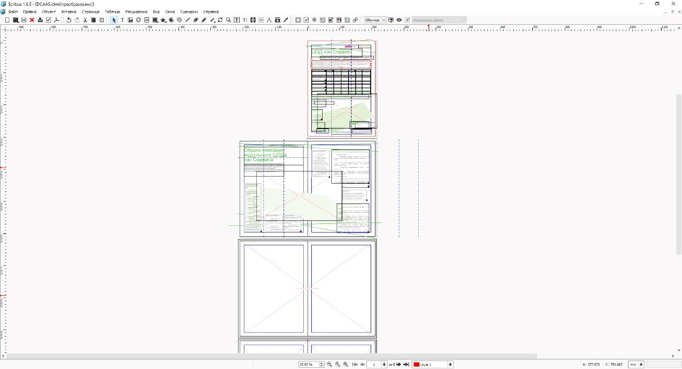Export as PDF using the Acrobat icon

pyautogui.click(x=57, y=20)
